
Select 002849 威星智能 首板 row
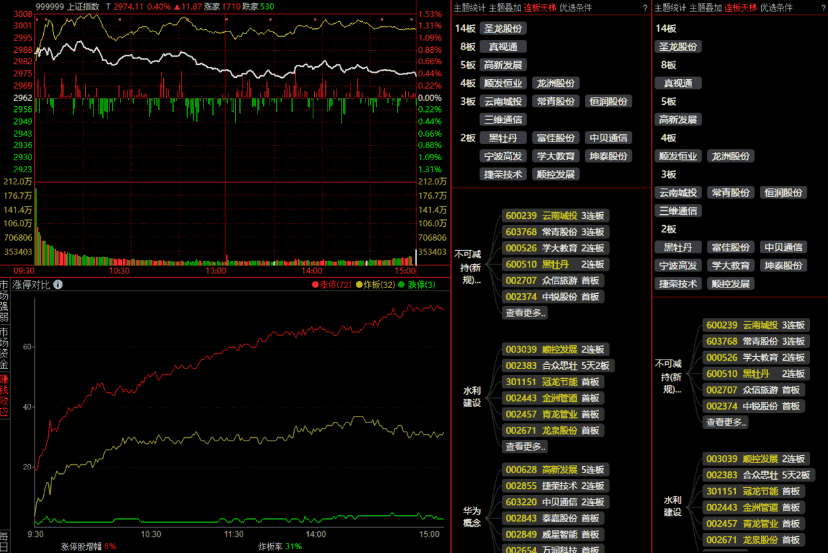553,534
